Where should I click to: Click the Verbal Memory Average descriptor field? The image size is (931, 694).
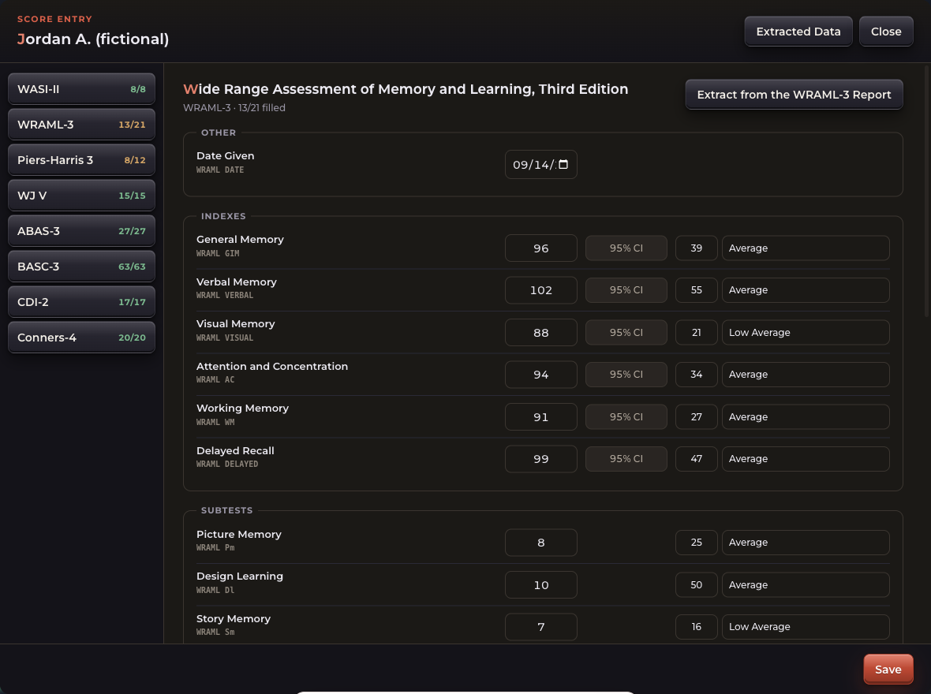(x=805, y=290)
